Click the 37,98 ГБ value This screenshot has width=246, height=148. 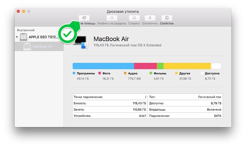185,79
